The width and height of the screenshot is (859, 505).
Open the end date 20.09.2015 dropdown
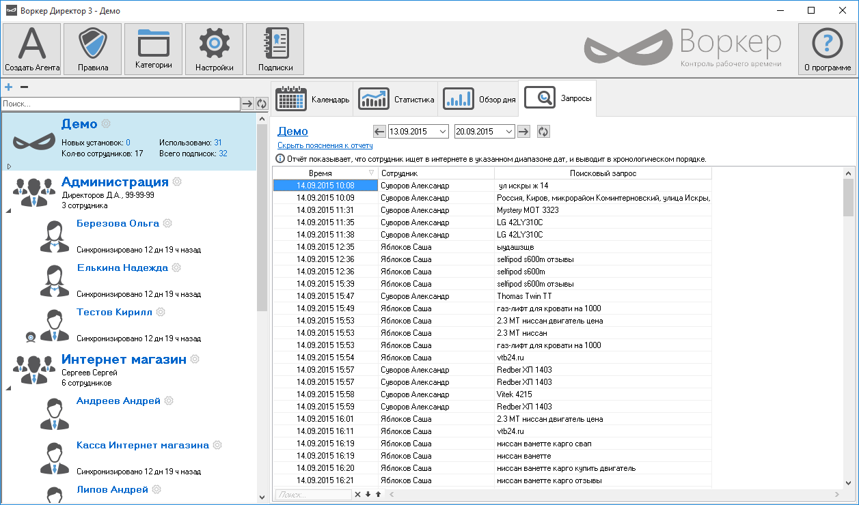point(508,132)
